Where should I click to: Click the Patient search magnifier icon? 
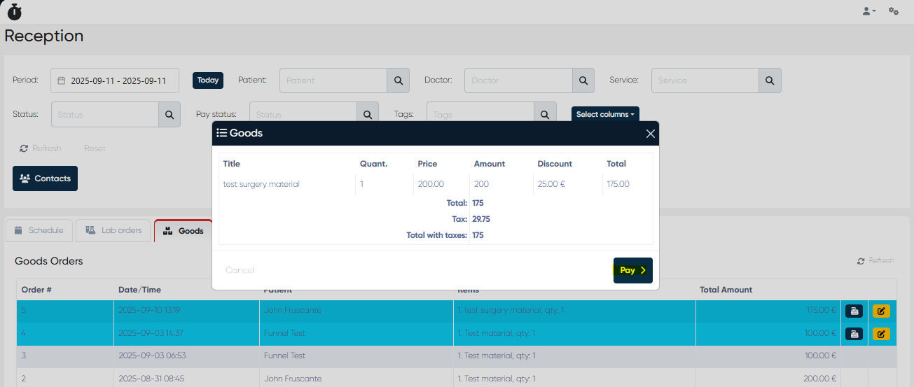tap(398, 80)
